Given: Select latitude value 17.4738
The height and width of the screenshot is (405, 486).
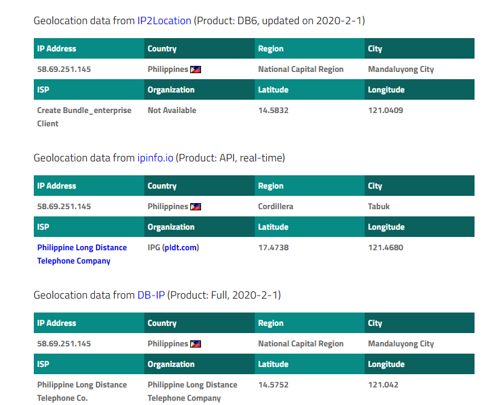Looking at the screenshot, I should click(x=273, y=248).
